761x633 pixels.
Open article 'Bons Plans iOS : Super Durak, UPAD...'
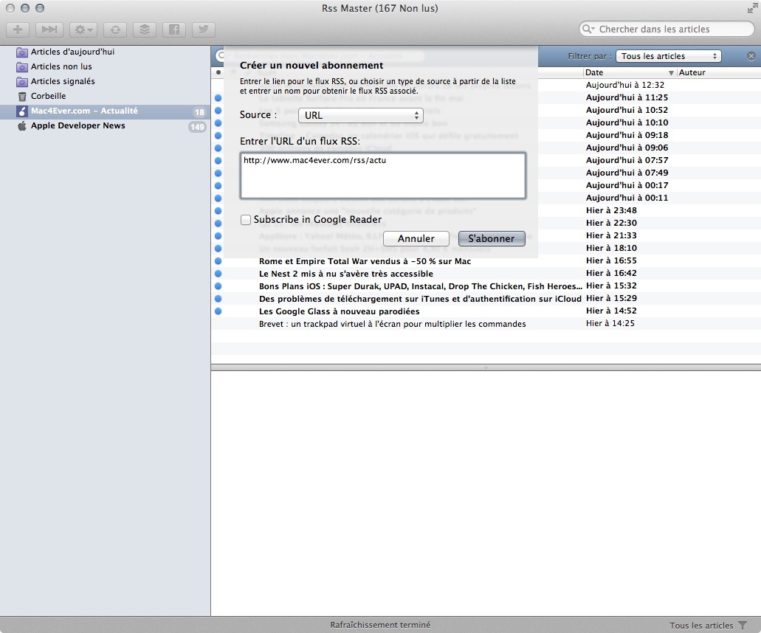(x=420, y=287)
